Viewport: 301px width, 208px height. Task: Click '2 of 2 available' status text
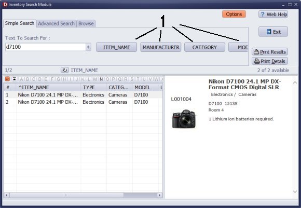tap(273, 70)
